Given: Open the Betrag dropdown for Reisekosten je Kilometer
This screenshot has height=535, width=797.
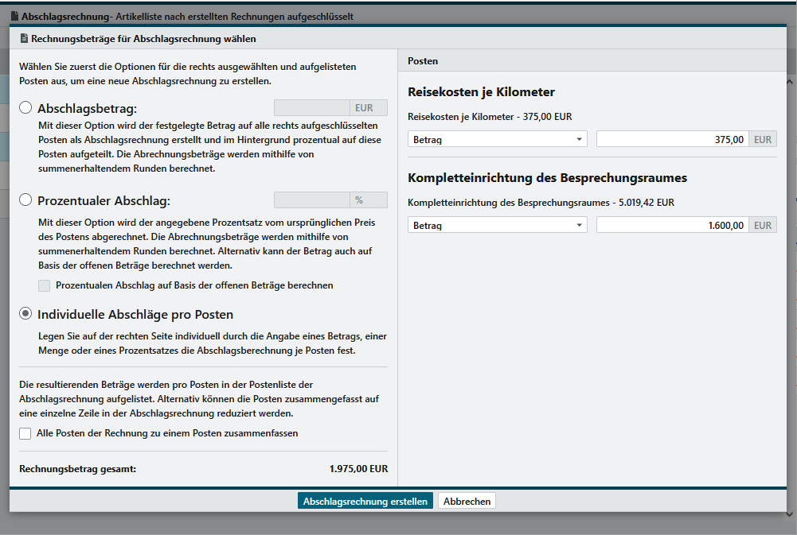Looking at the screenshot, I should [x=498, y=139].
